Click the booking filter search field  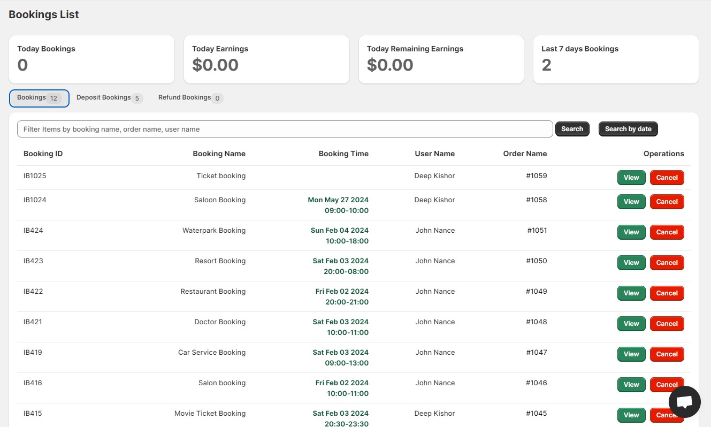[285, 129]
